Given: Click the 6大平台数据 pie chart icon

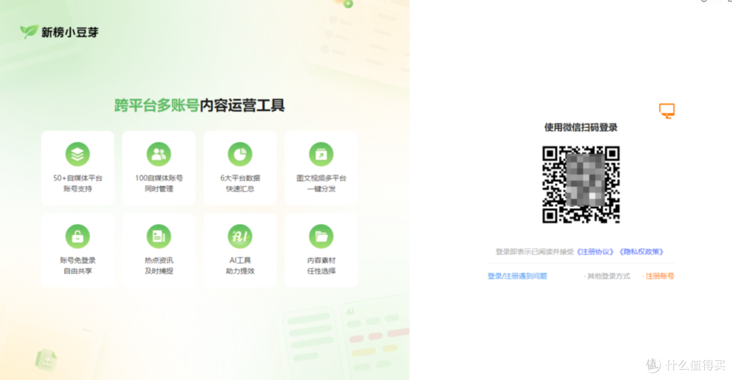Looking at the screenshot, I should (x=240, y=154).
